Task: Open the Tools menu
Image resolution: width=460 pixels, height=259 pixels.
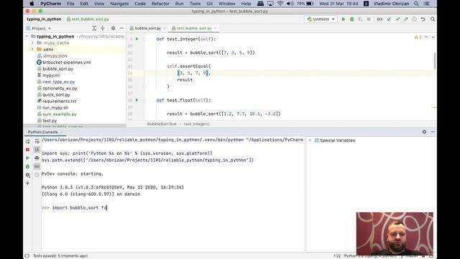Action: [x=195, y=4]
